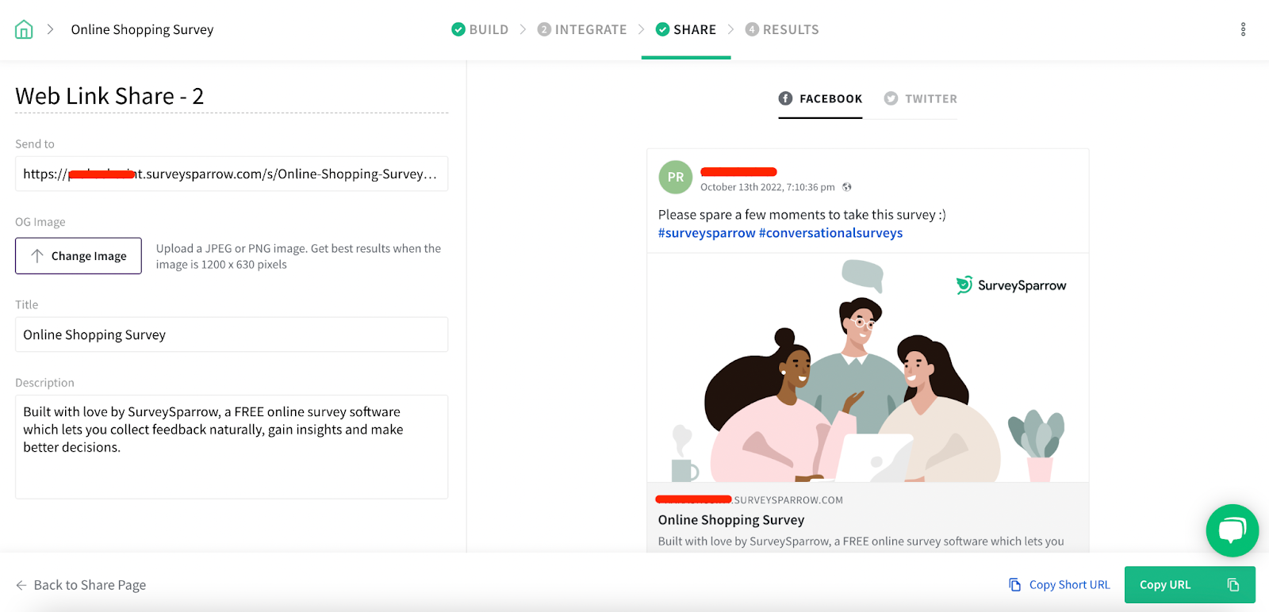Go to the home dashboard icon

pyautogui.click(x=24, y=30)
